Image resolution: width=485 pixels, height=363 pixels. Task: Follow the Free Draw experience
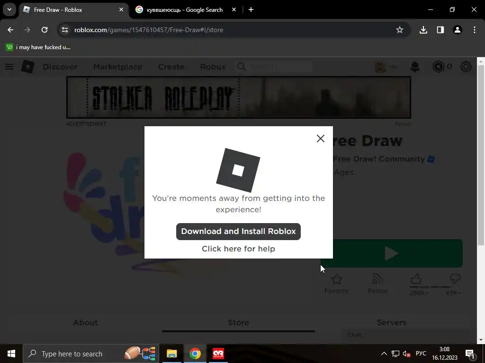click(x=377, y=284)
